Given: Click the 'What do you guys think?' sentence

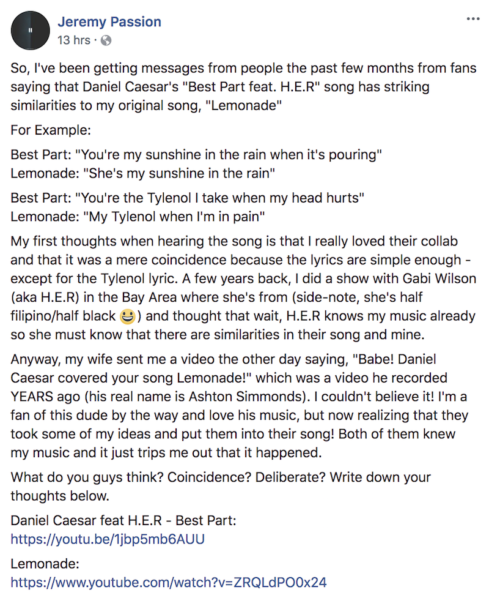Looking at the screenshot, I should [x=221, y=487].
